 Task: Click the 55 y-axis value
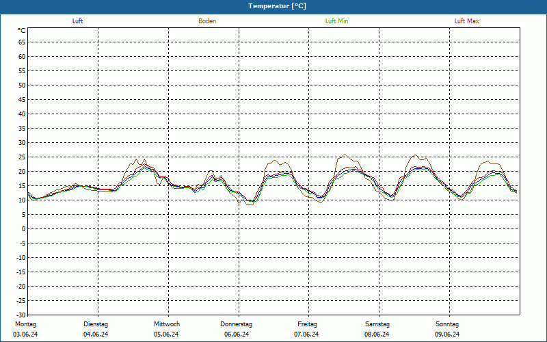tap(22, 71)
